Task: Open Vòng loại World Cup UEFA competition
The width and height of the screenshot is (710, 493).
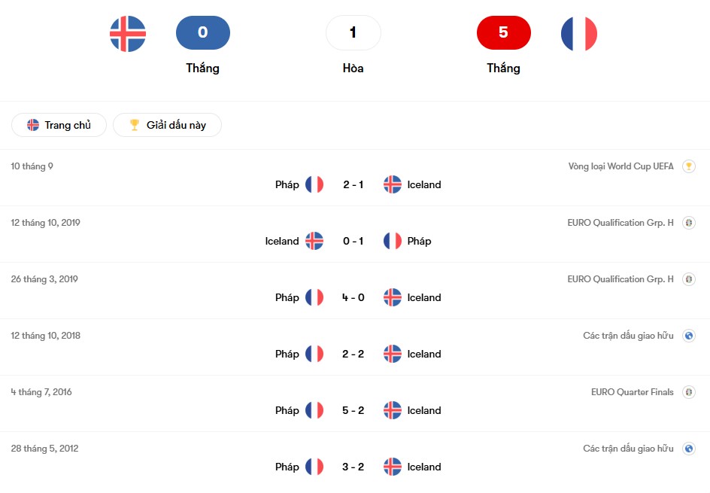Action: point(620,166)
